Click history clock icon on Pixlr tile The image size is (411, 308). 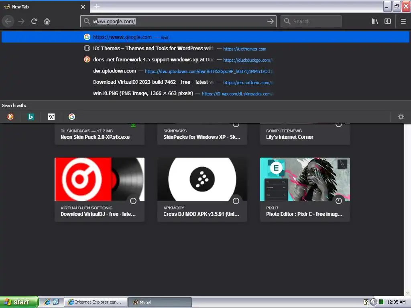click(x=339, y=201)
